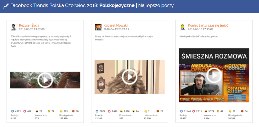Click like icon on Reżyser Życia post
Viewport: 259px width, 127px height.
(12, 111)
